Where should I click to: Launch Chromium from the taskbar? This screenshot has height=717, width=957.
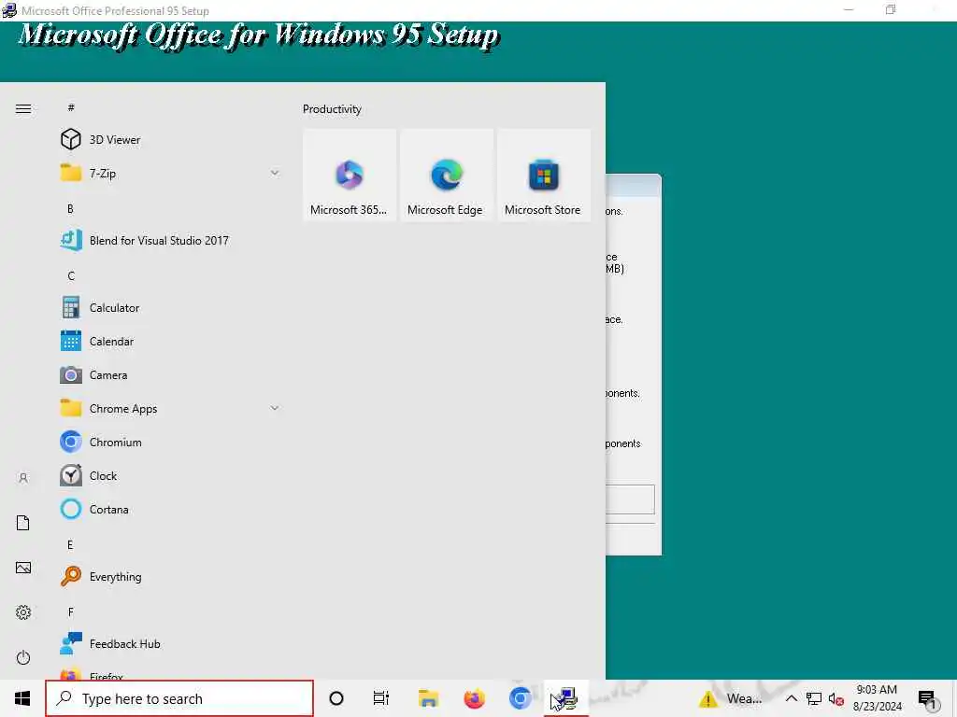point(520,698)
